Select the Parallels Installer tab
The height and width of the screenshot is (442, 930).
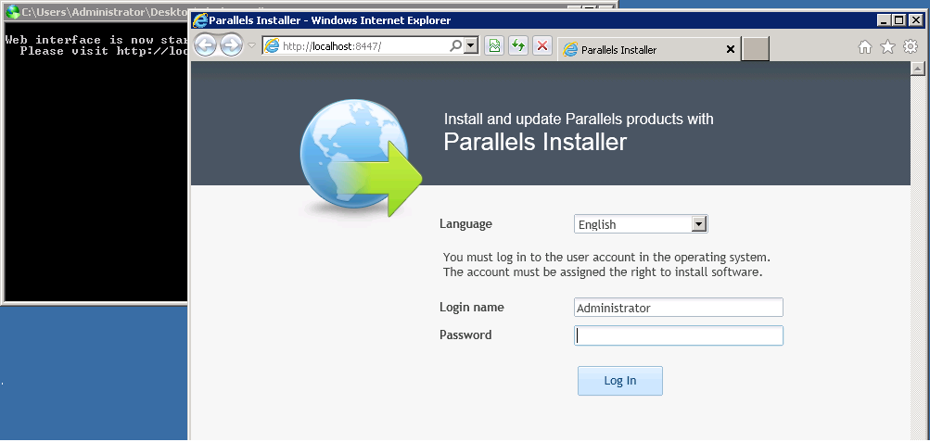pos(649,50)
